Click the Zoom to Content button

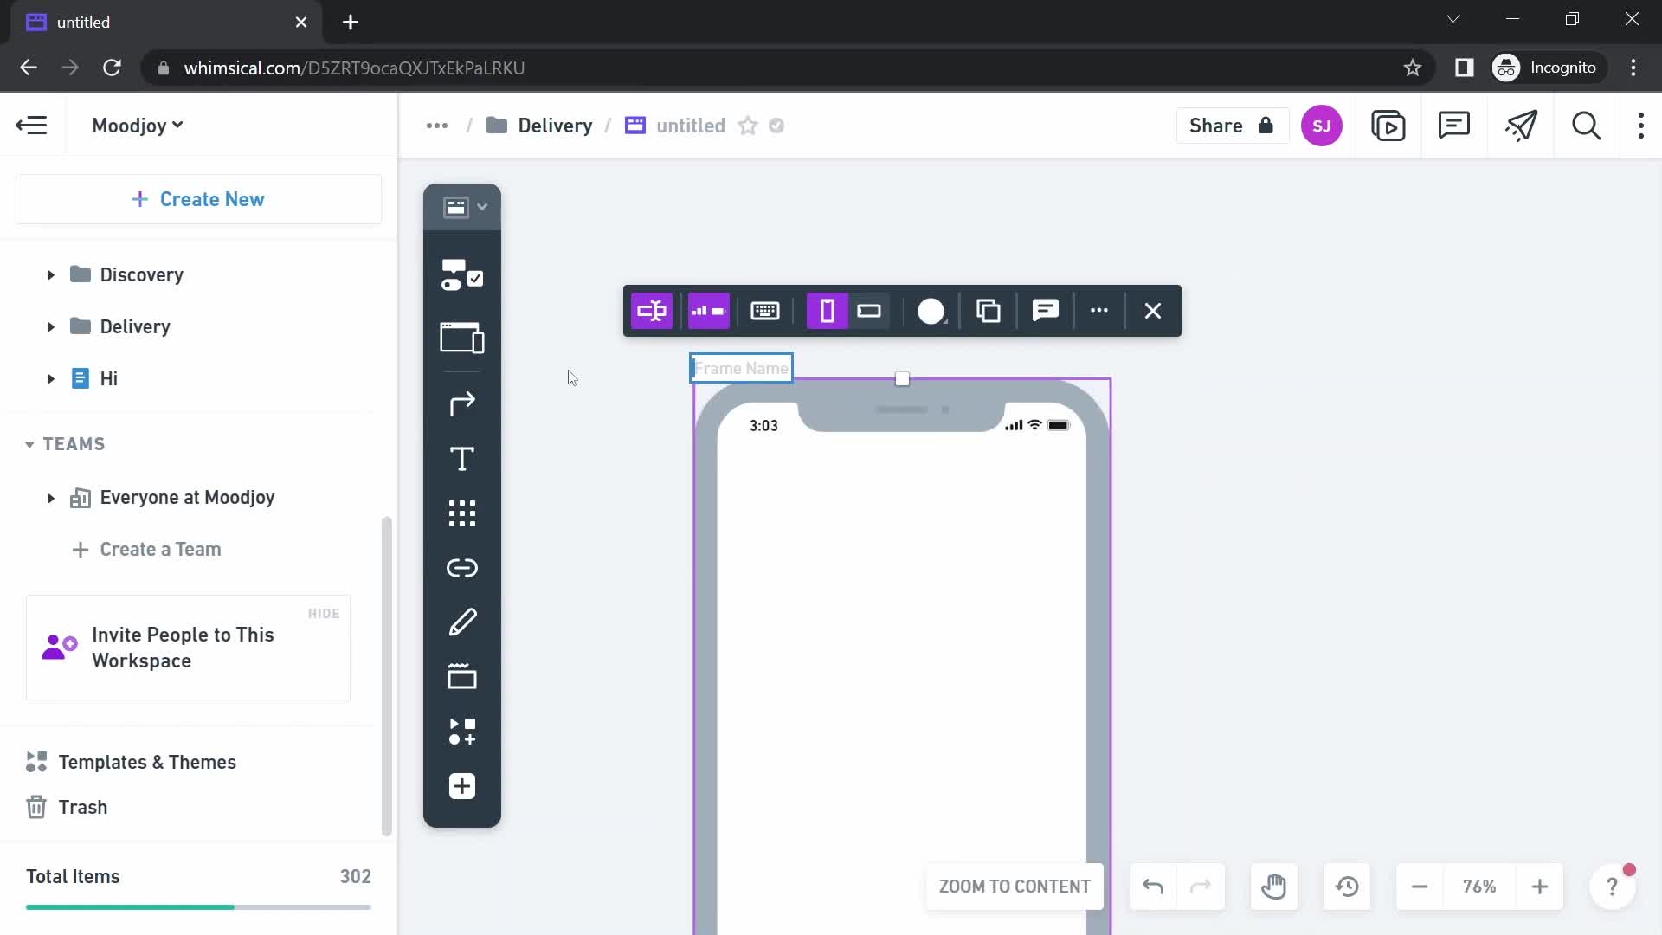(1016, 886)
